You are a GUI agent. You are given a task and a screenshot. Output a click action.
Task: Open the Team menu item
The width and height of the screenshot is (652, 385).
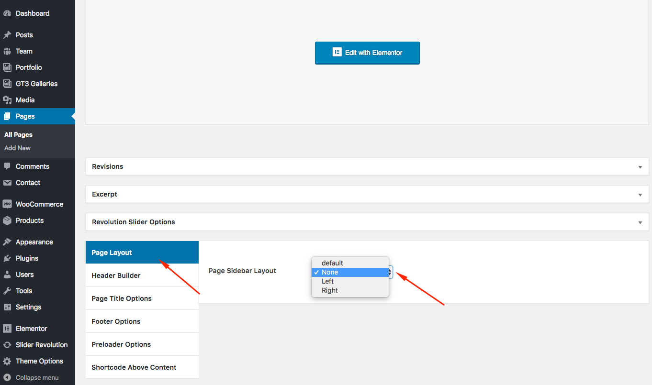37,51
